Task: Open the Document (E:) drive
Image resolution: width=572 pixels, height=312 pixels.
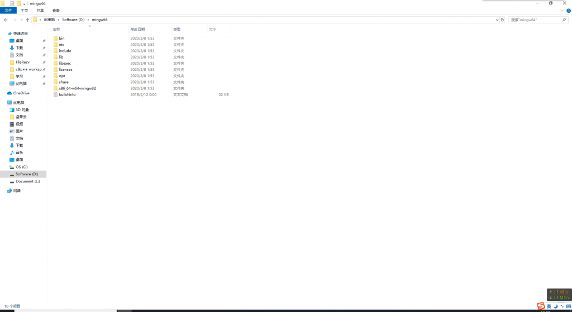Action: tap(28, 181)
